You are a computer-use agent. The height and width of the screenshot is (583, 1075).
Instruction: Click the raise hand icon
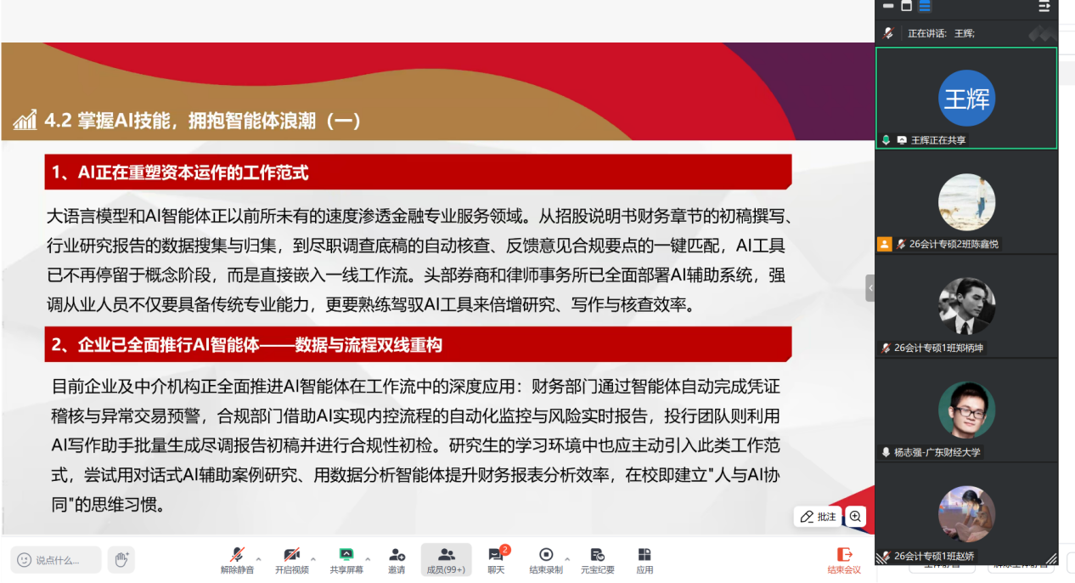pos(121,559)
